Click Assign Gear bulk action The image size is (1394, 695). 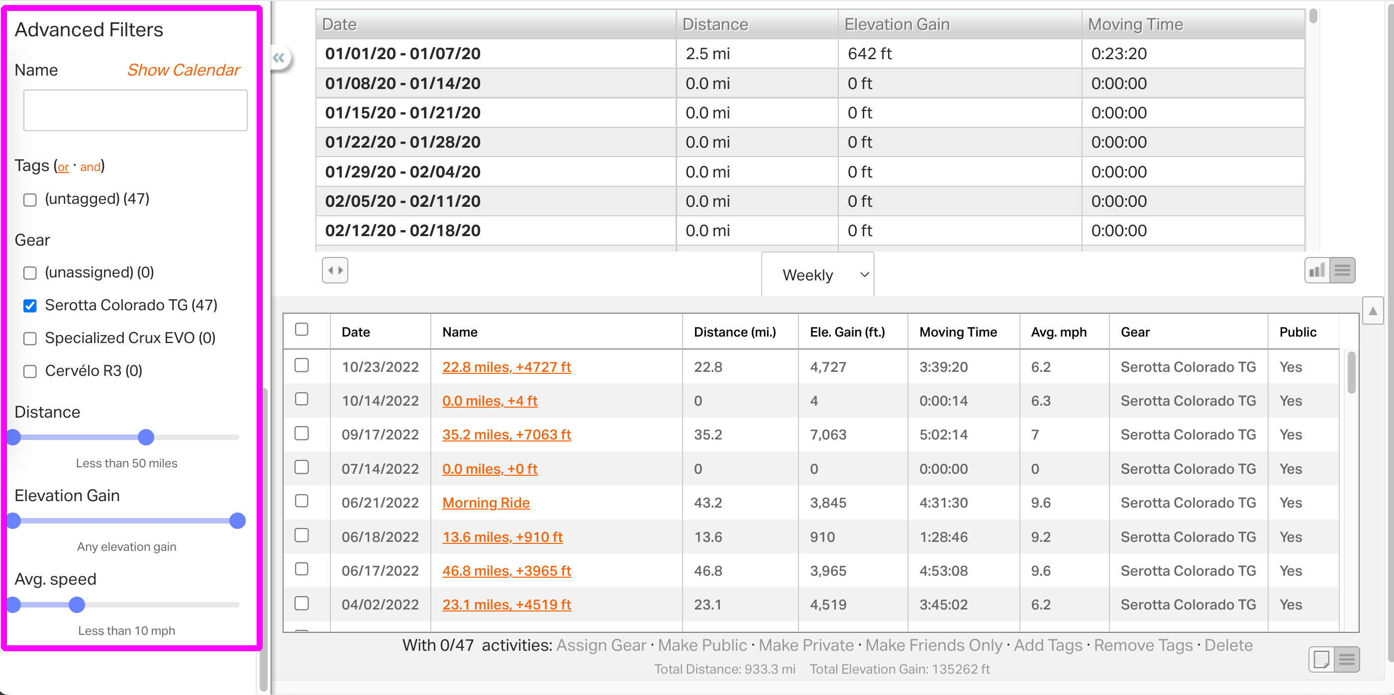pyautogui.click(x=600, y=645)
